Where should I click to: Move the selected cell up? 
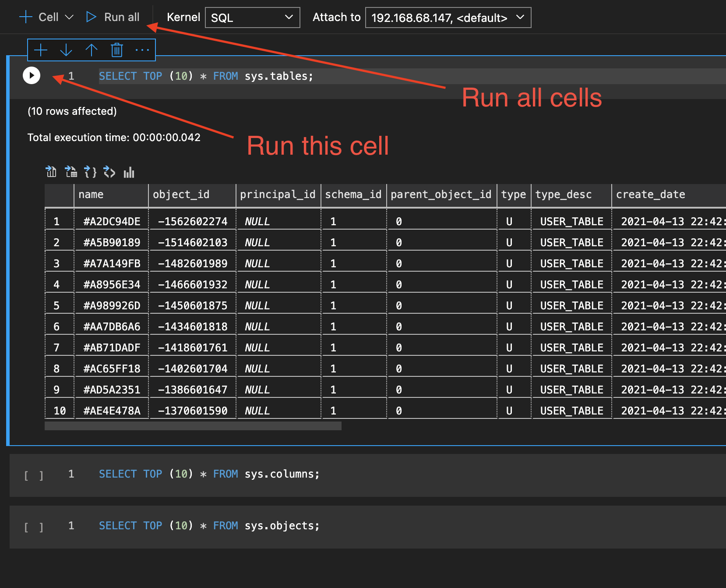[x=92, y=50]
